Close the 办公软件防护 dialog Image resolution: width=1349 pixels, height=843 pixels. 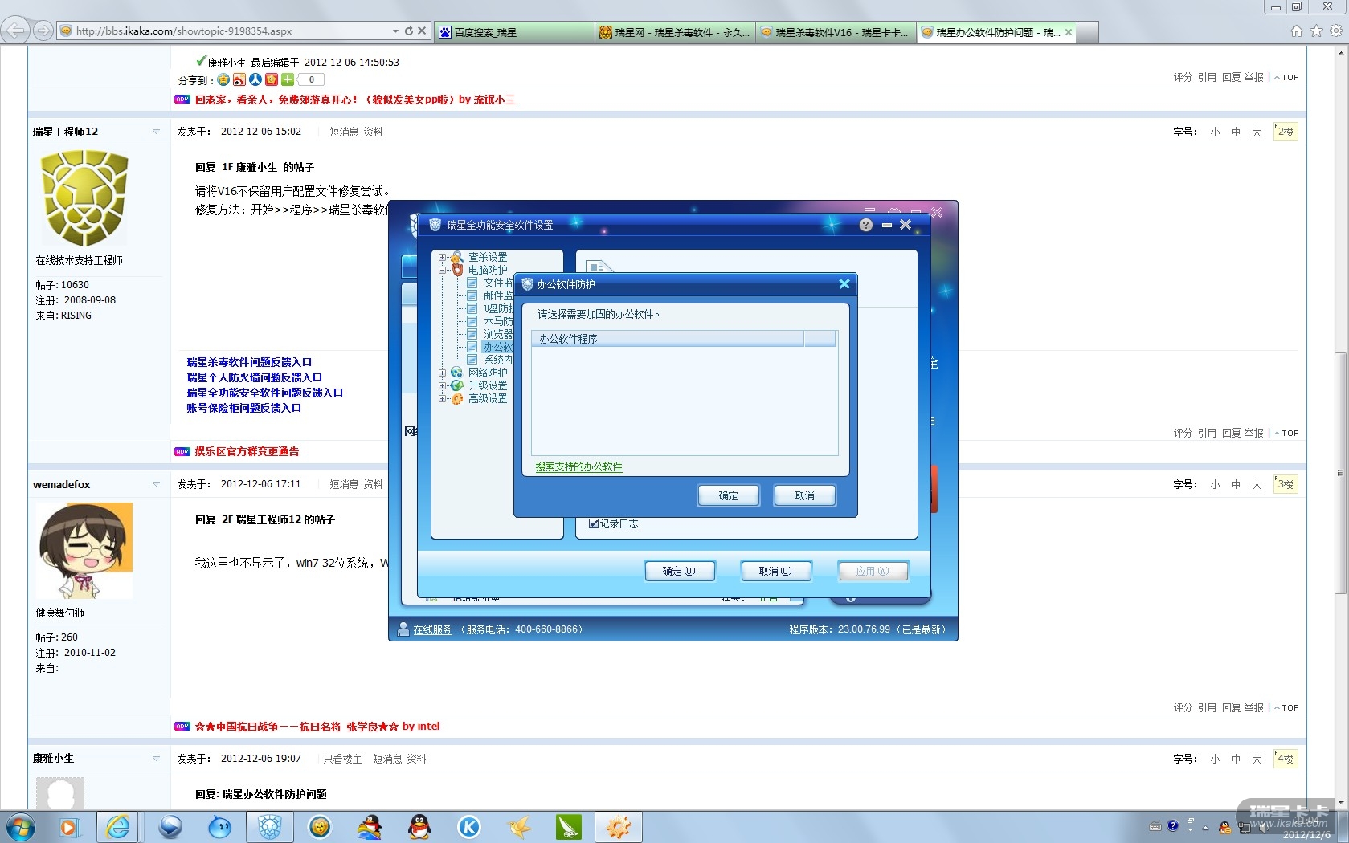pyautogui.click(x=844, y=284)
